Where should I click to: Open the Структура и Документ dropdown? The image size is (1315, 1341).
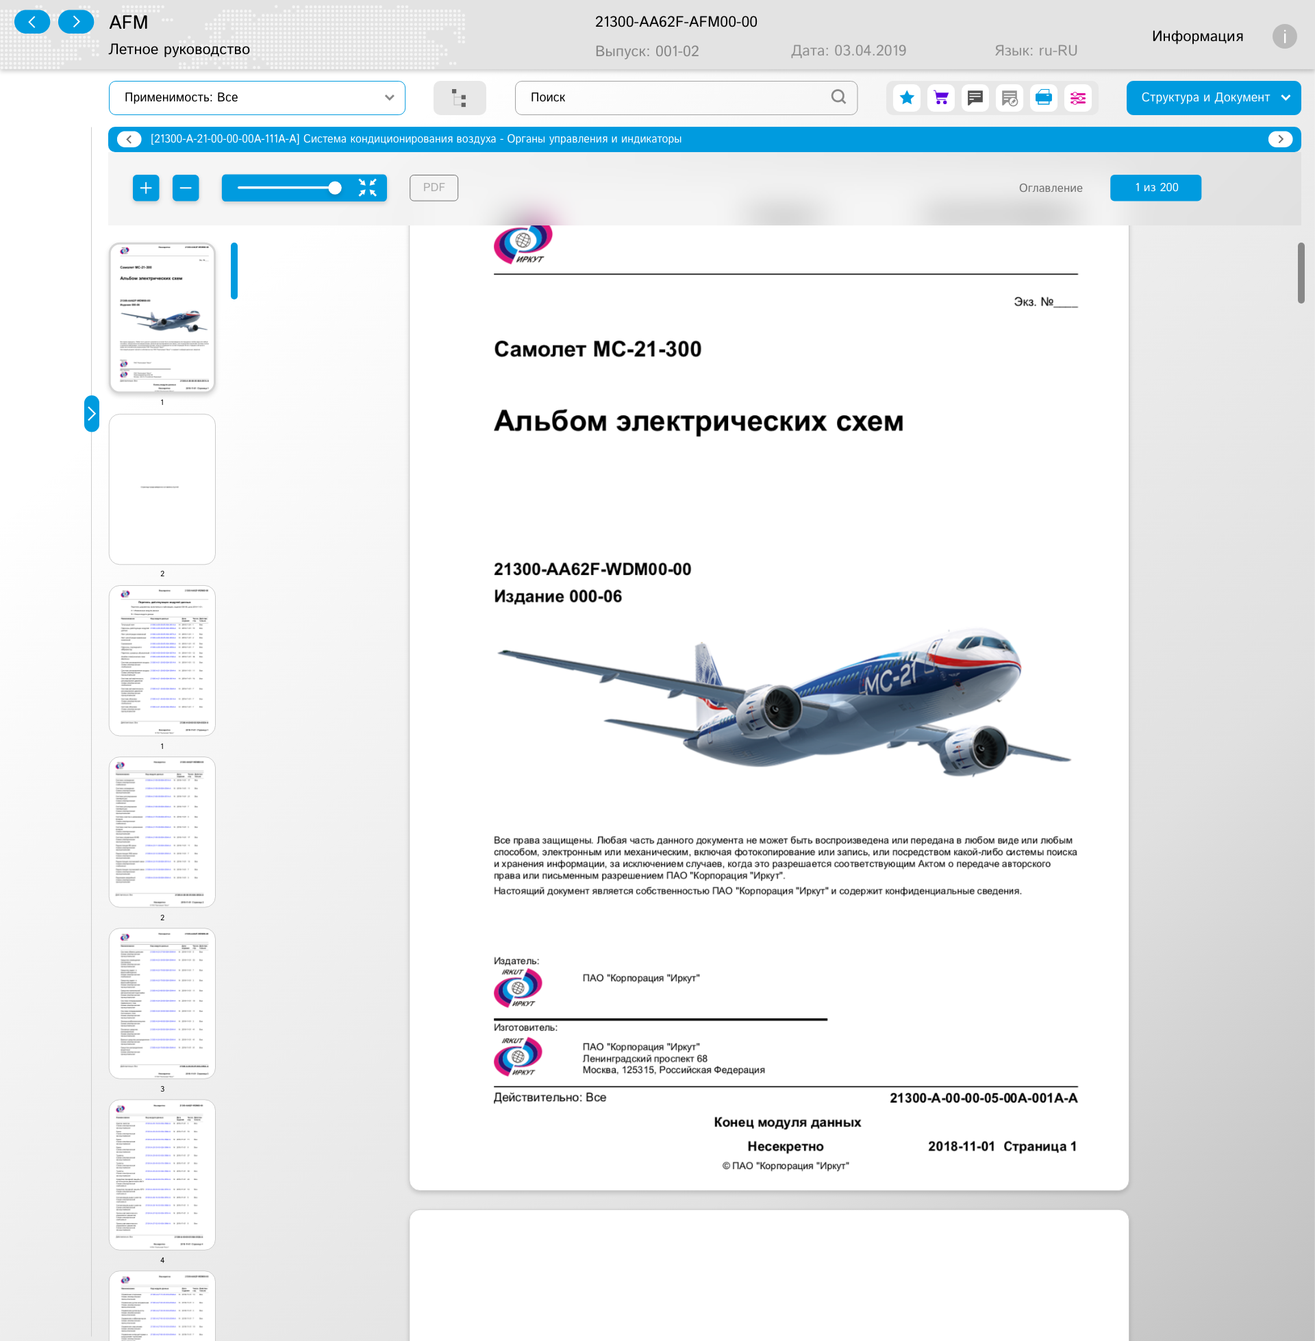click(1213, 97)
